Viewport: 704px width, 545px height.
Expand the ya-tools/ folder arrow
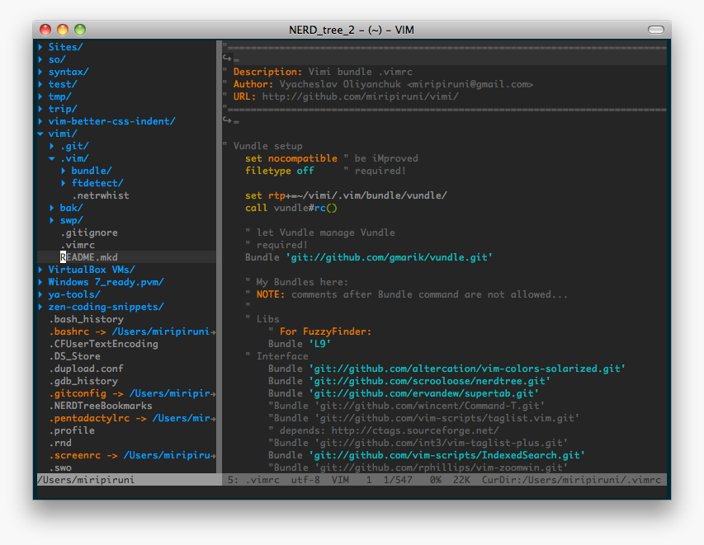point(40,294)
